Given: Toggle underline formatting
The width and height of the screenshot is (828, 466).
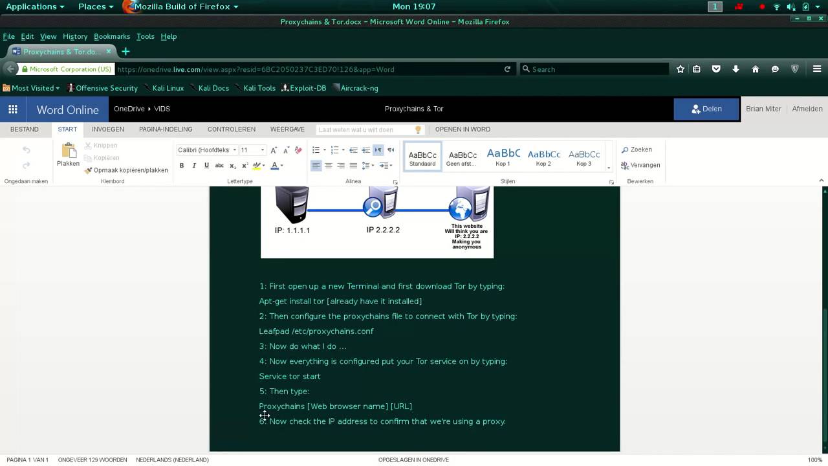Looking at the screenshot, I should [x=206, y=166].
